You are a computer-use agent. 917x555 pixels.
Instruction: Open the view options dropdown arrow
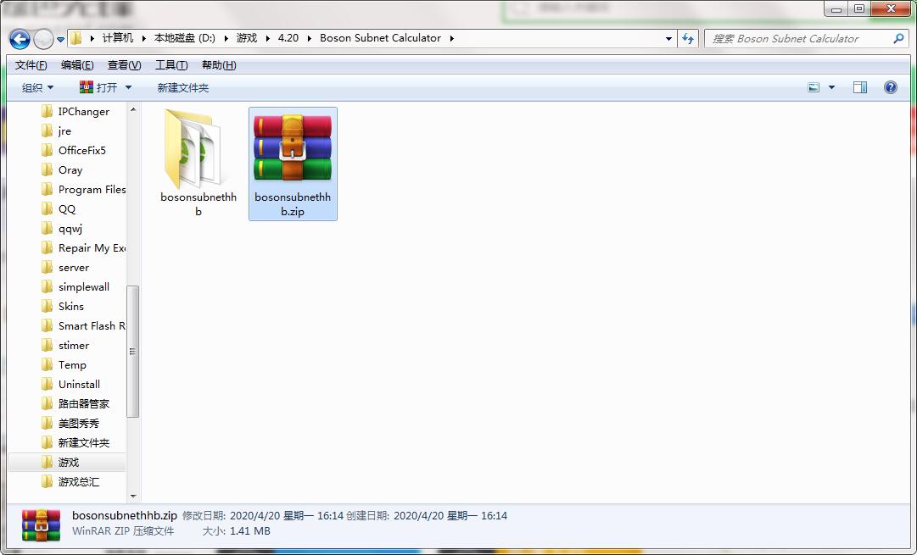[831, 87]
